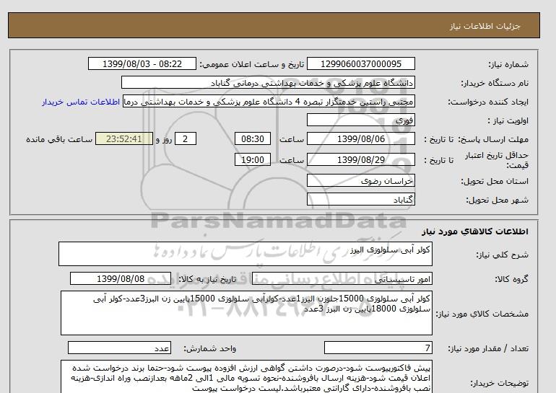This screenshot has height=393, width=556.
Task: Click the unit of measure field عدد
Action: pyautogui.click(x=119, y=348)
